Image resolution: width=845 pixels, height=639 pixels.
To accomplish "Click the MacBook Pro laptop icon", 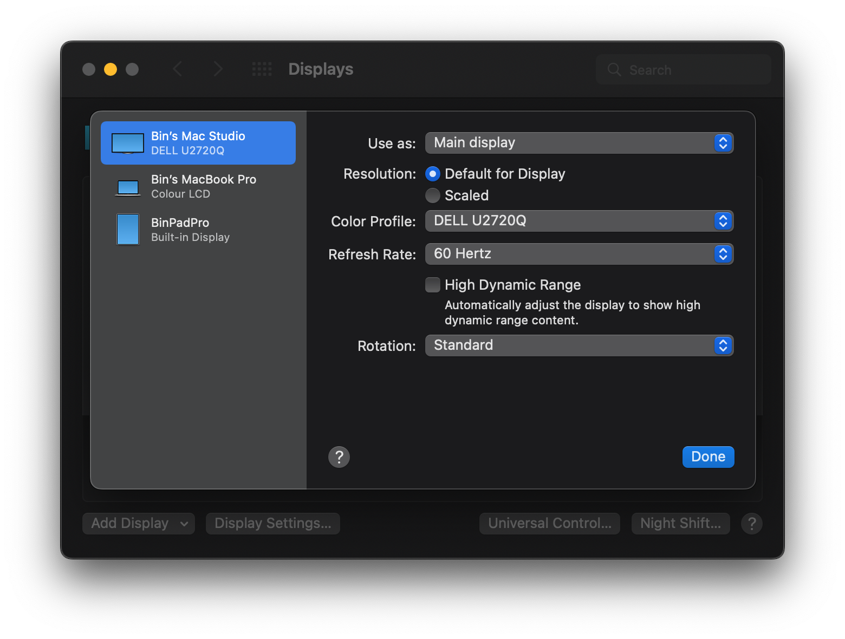I will click(128, 187).
